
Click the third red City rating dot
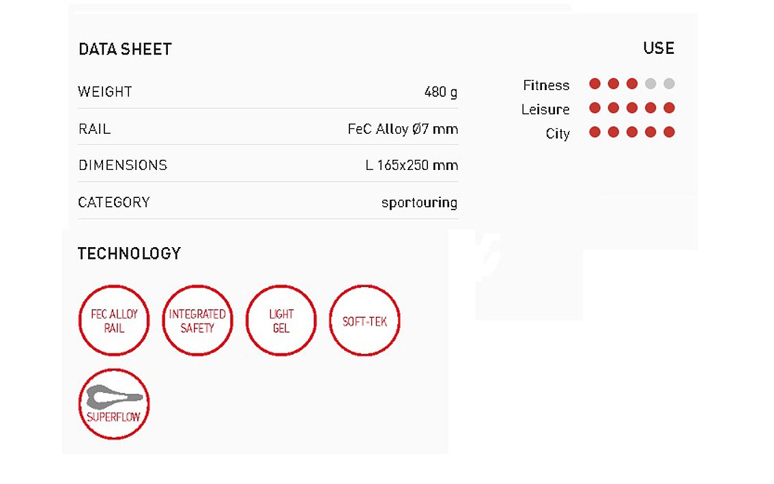coord(632,132)
